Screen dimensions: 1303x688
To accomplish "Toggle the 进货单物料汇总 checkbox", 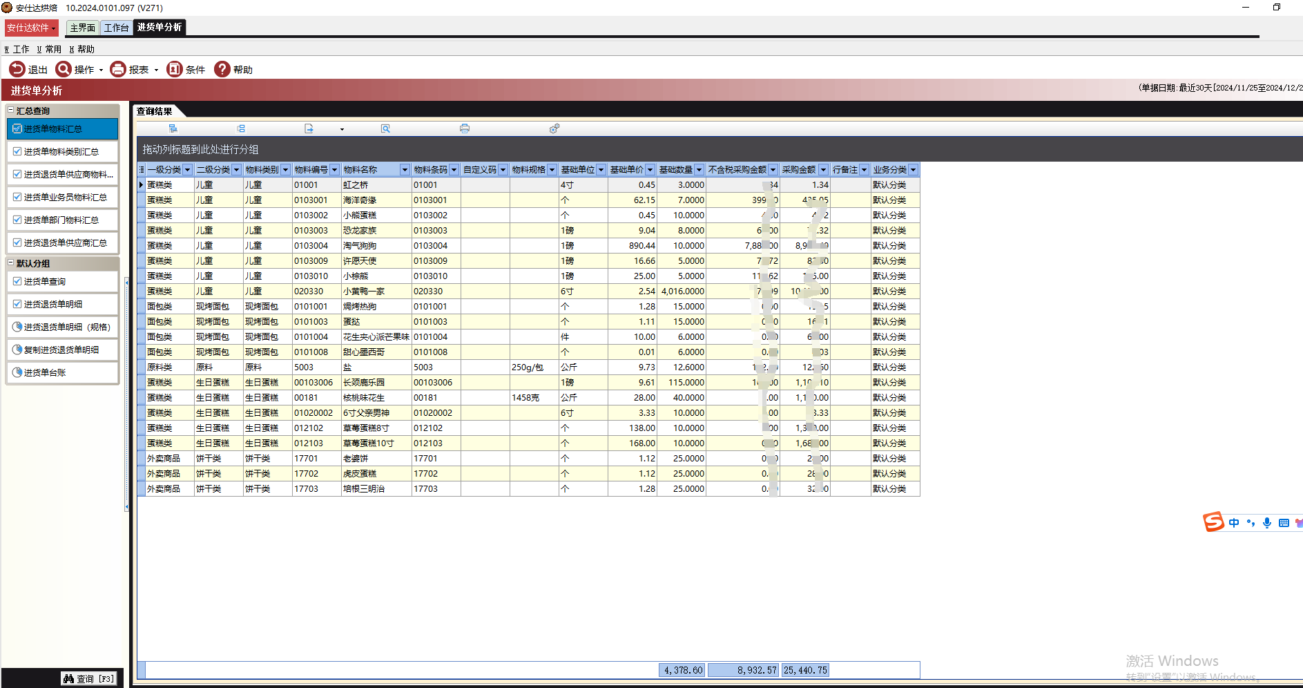I will pyautogui.click(x=17, y=128).
